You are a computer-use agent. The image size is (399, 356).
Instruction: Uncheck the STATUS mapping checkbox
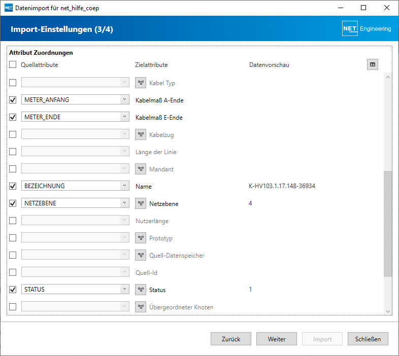point(13,290)
